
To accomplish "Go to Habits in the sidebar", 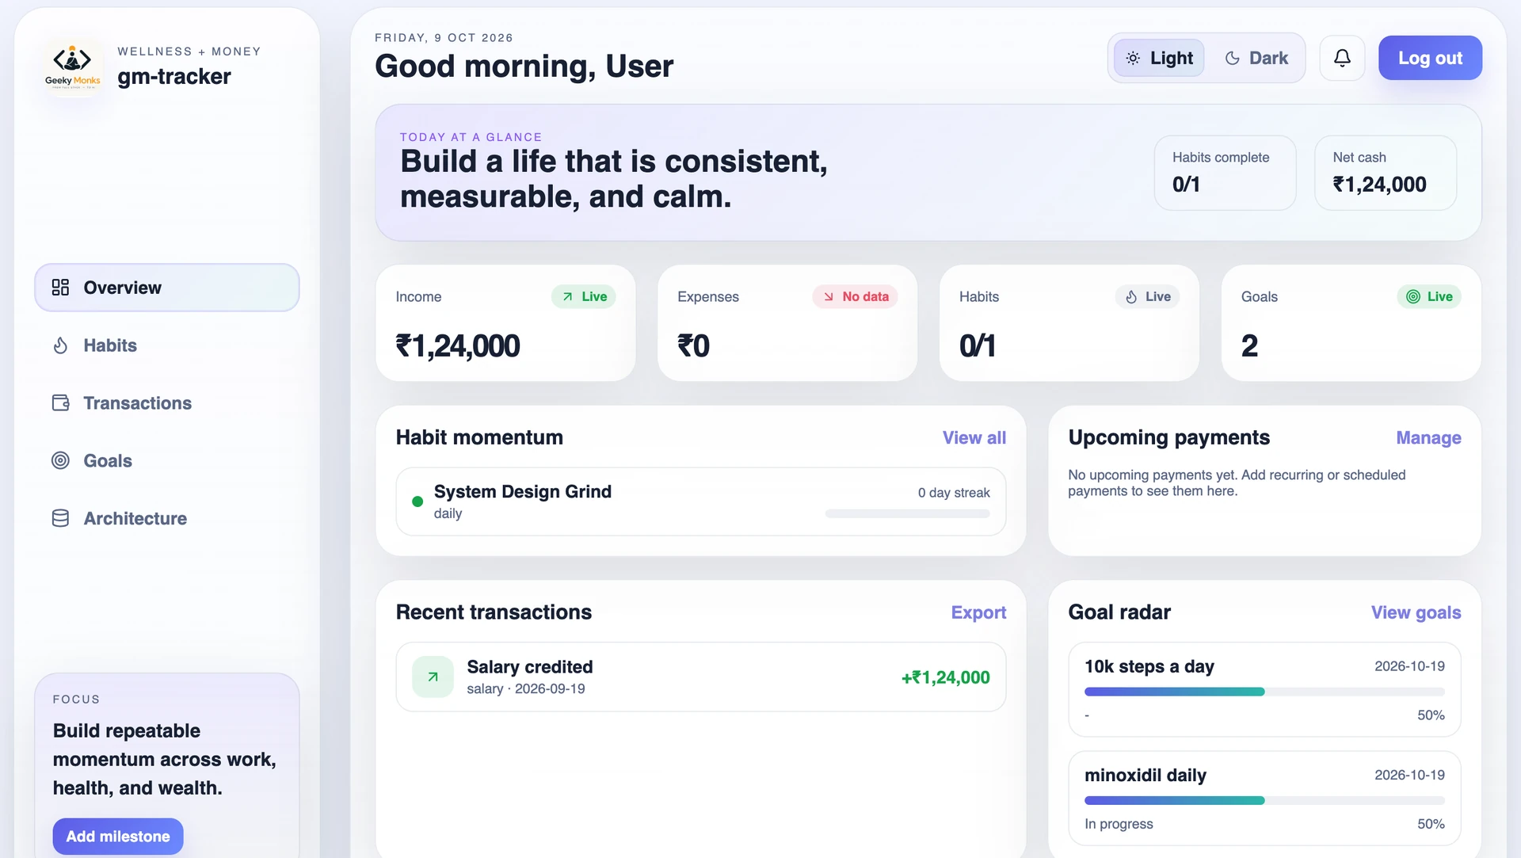I will coord(167,345).
